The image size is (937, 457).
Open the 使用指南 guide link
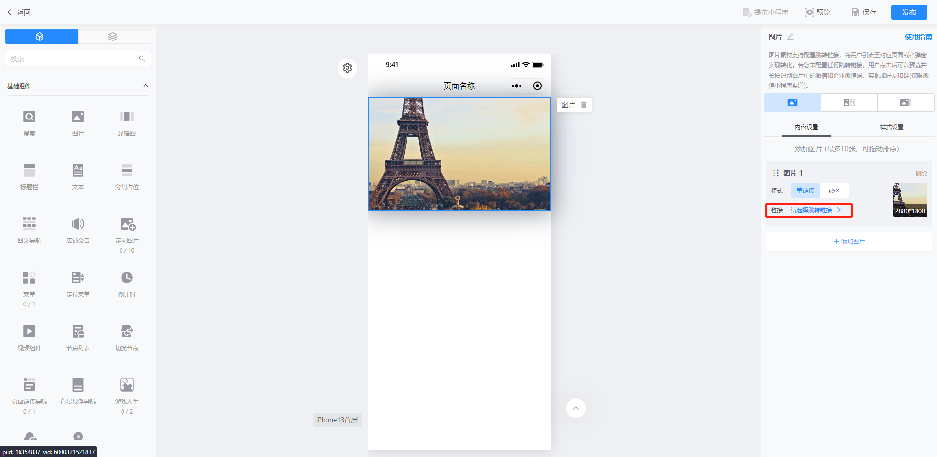(918, 37)
